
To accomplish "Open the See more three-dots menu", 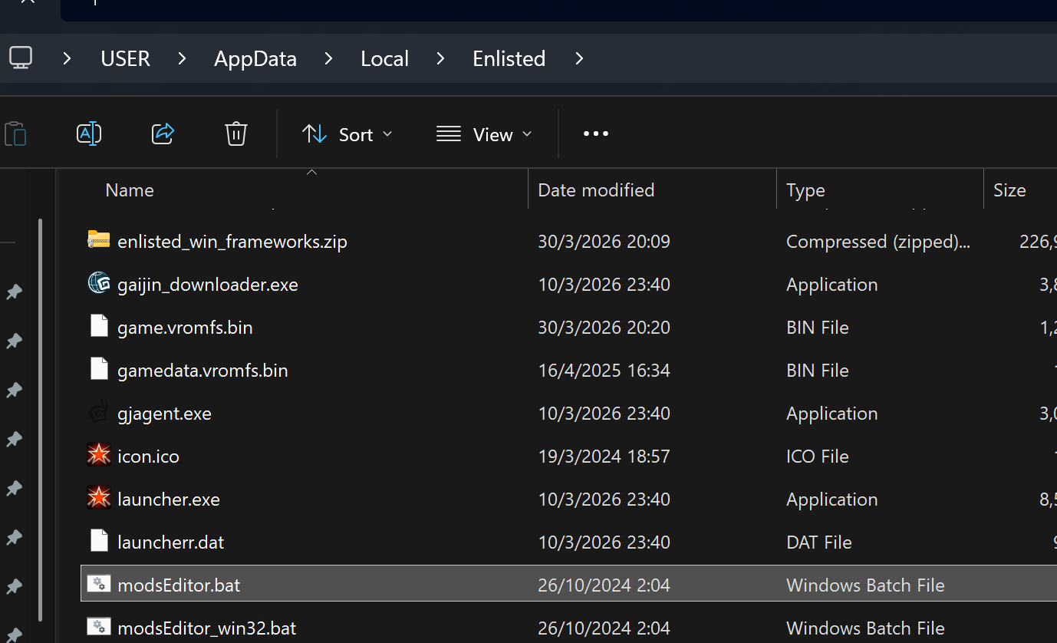I will [595, 134].
